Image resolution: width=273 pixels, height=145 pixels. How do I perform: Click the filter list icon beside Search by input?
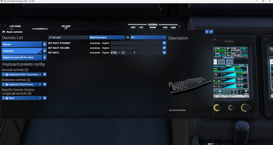[128, 37]
